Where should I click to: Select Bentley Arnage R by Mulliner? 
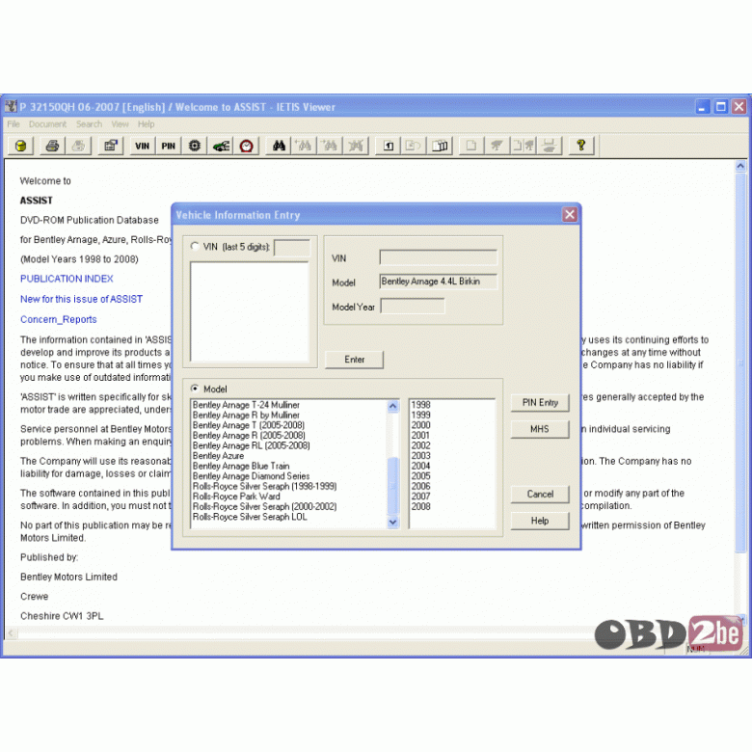[246, 415]
